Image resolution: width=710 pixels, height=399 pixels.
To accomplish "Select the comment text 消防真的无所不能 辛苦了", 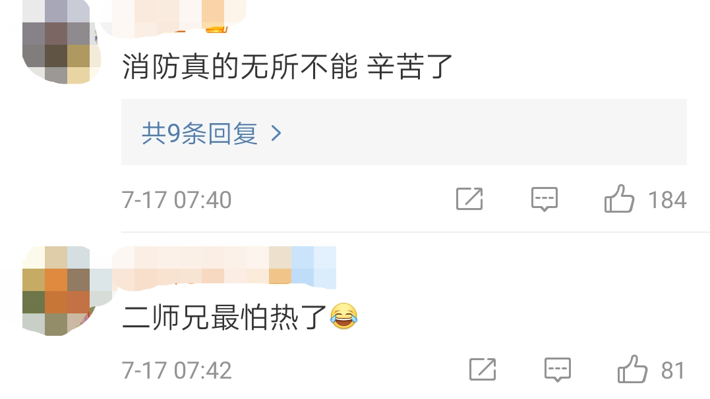I will pos(287,66).
